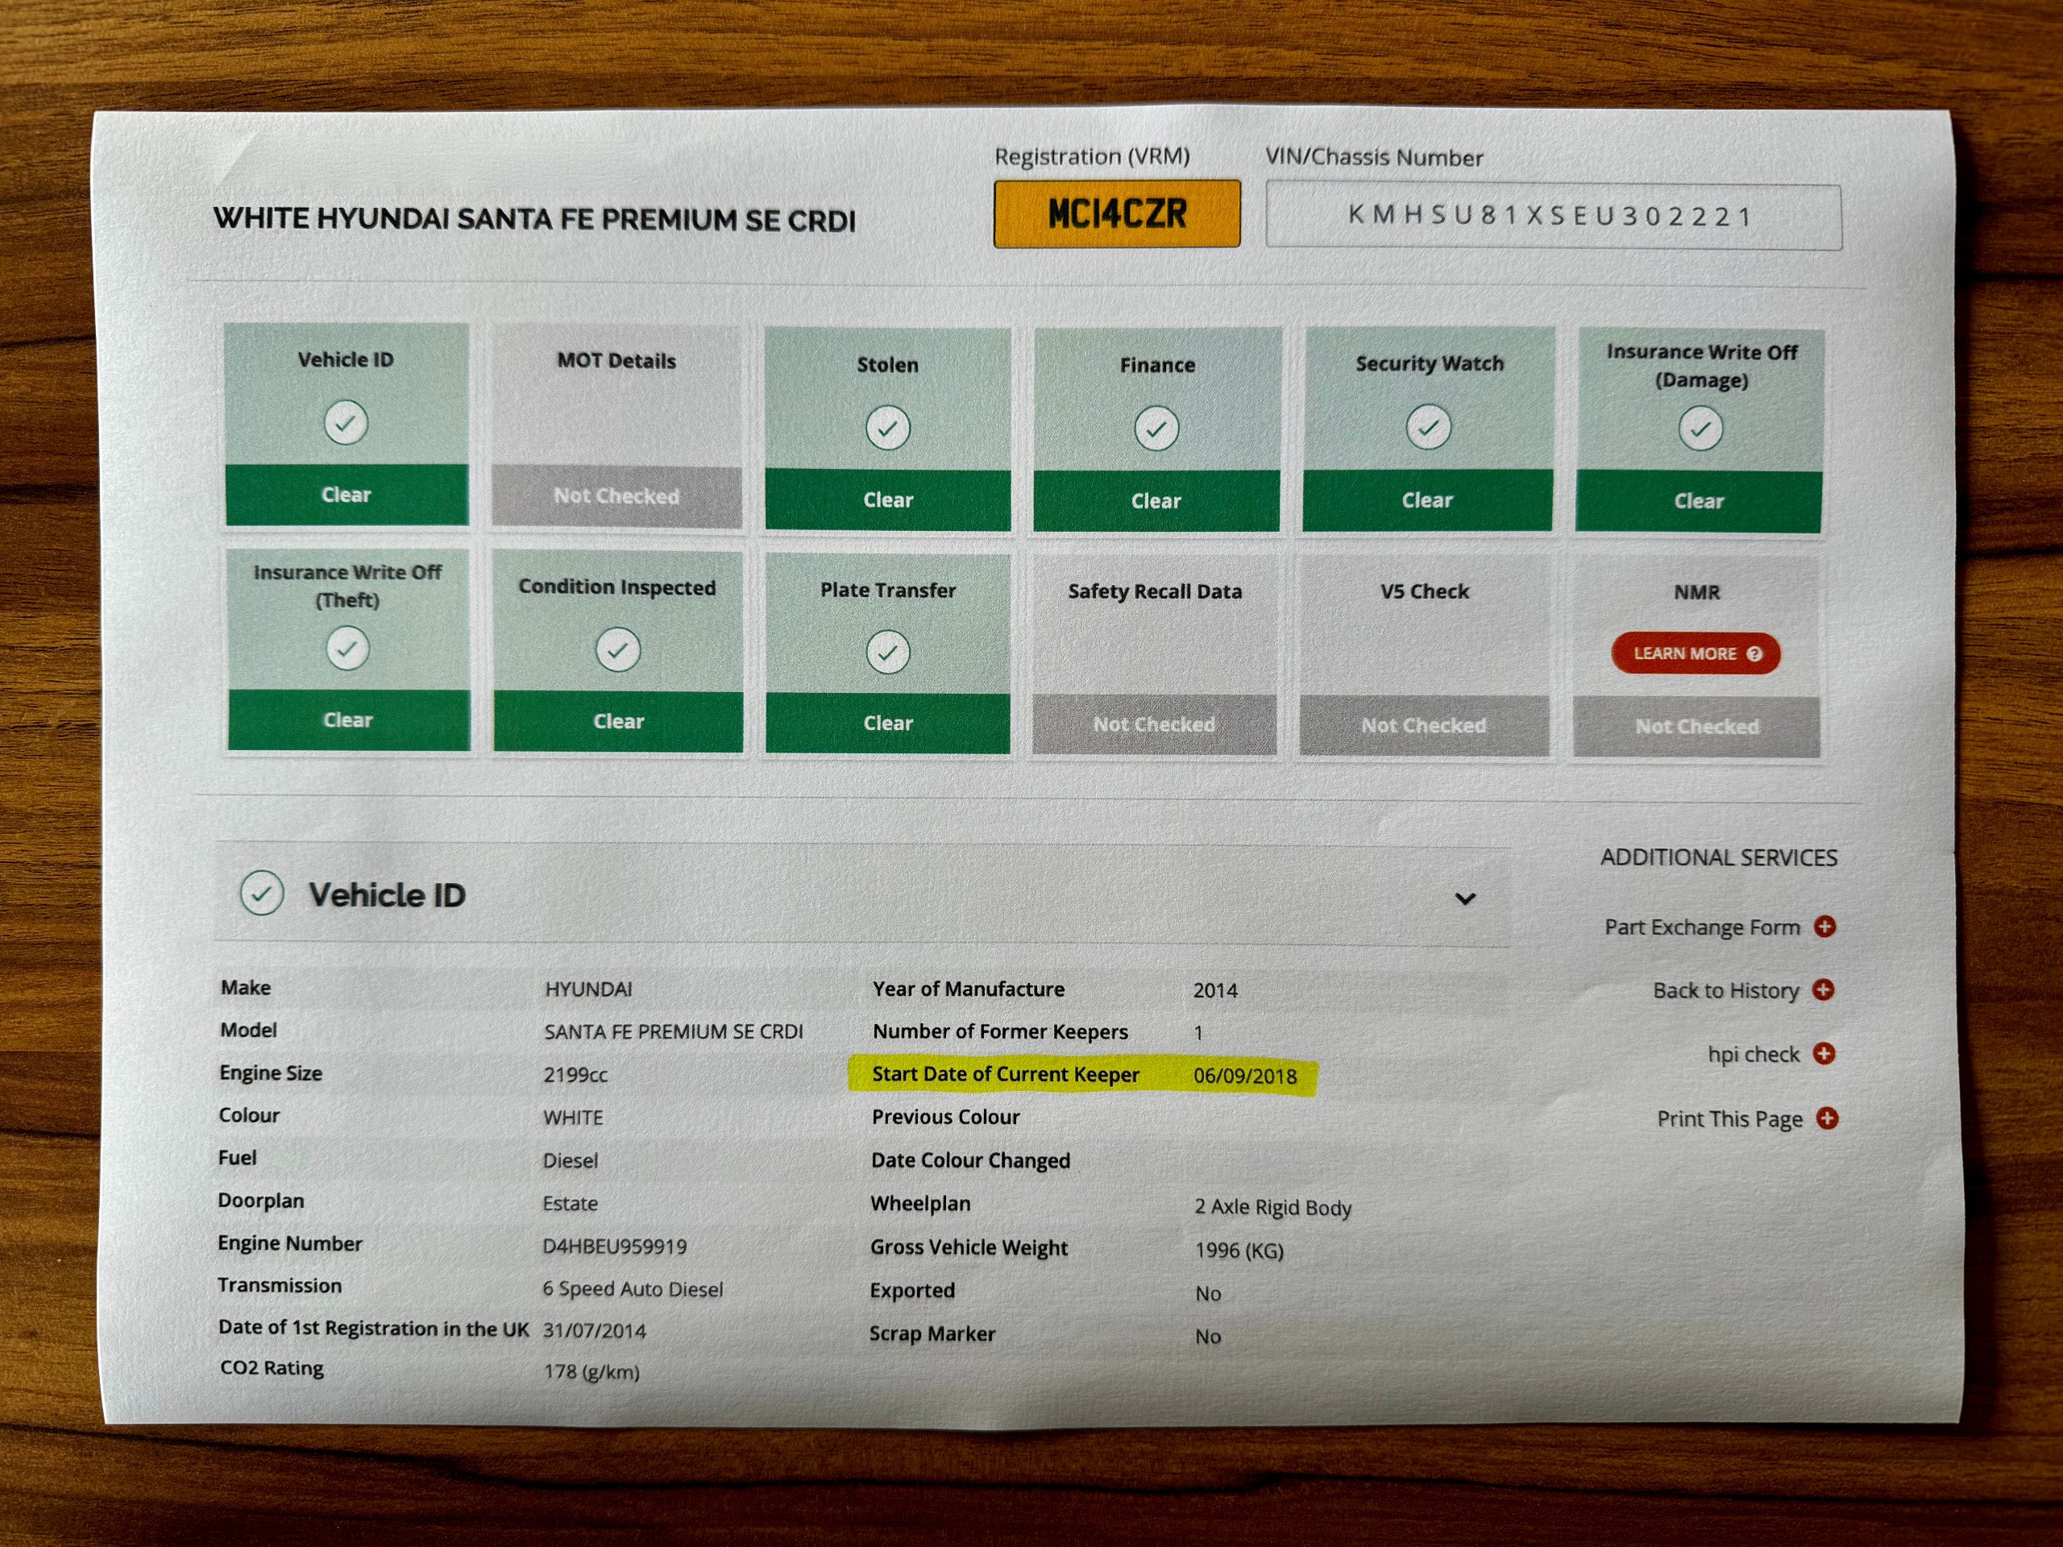Click the 1996 (KG) gross weight value
The height and width of the screenshot is (1547, 2063).
tap(1239, 1250)
